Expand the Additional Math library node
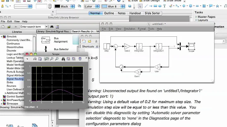Image resolution: width=227 pixels, height=127 pixels. [x=5, y=93]
